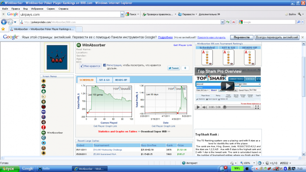
Task: Open the Favorites star in tab bar
Action: [x=3, y=29]
